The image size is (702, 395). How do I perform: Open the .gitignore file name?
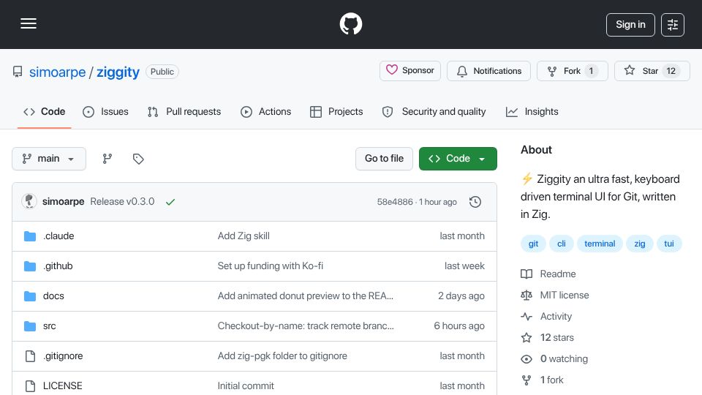click(x=63, y=356)
